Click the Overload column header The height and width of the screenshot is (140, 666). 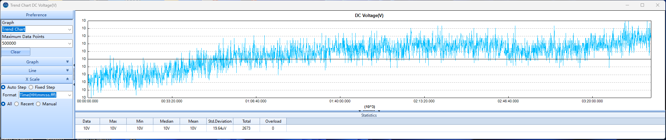pos(273,121)
